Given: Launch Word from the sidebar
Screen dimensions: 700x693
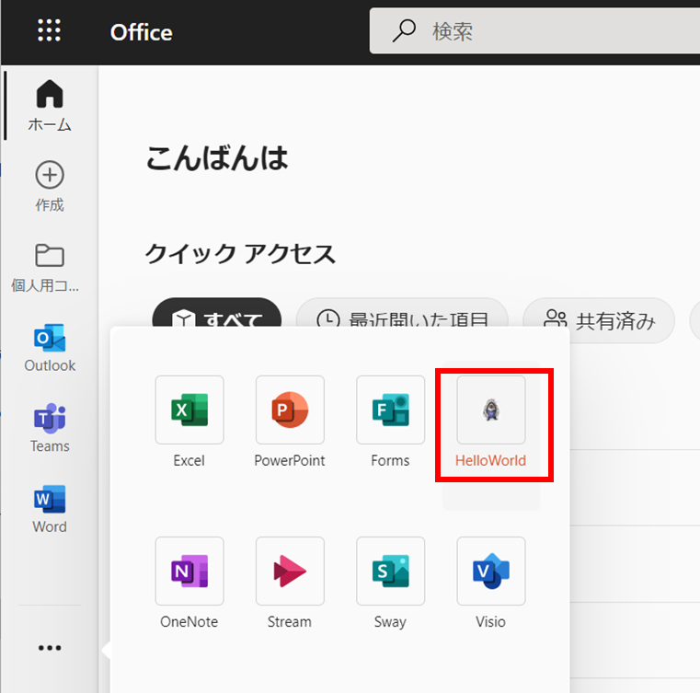Looking at the screenshot, I should click(50, 509).
